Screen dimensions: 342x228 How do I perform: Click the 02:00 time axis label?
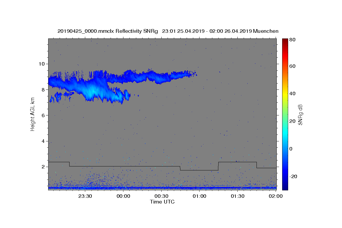click(x=276, y=196)
